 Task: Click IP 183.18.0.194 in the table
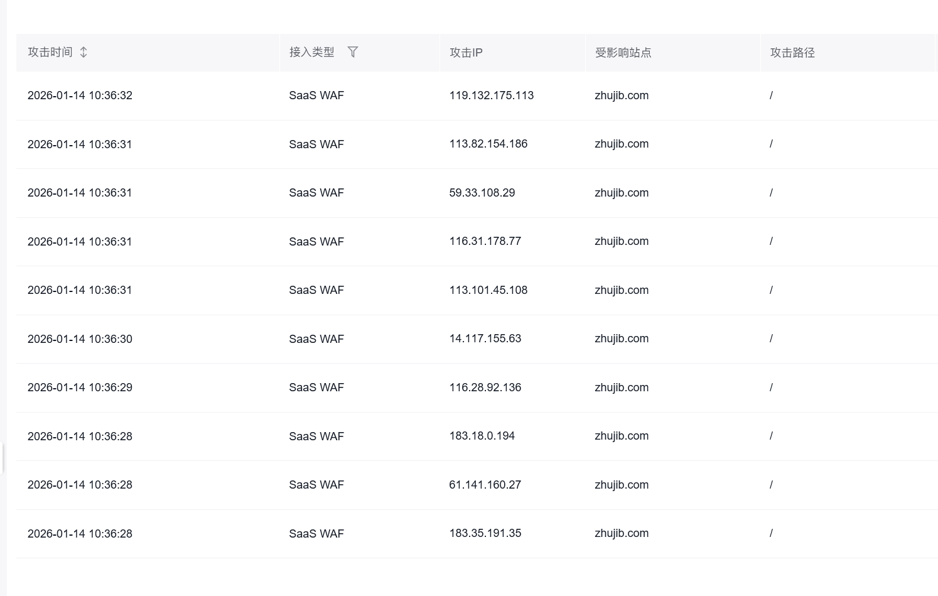(482, 436)
